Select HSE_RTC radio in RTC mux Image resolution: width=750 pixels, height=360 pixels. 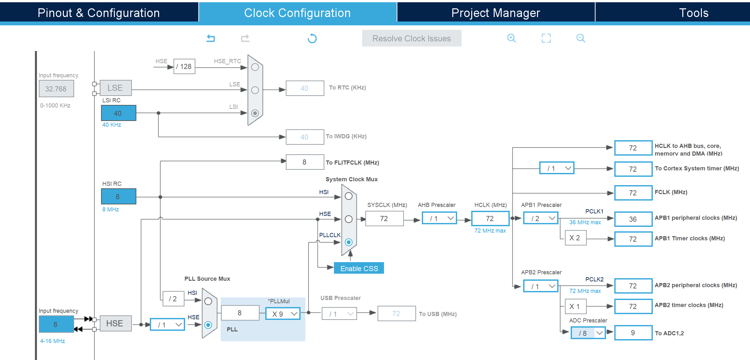click(x=255, y=67)
